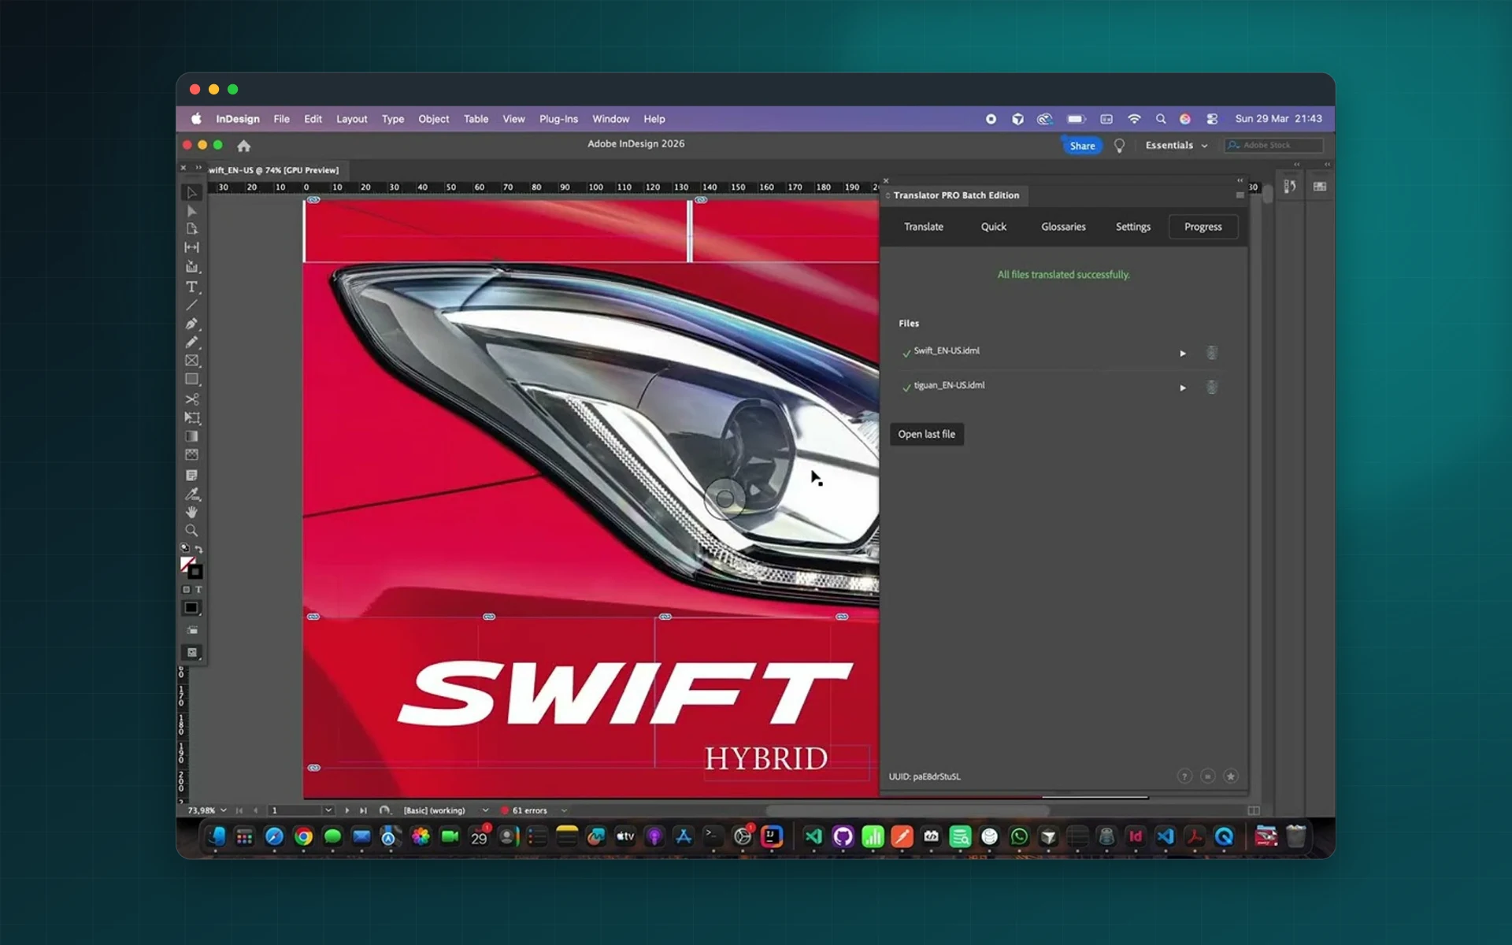Viewport: 1512px width, 945px height.
Task: Click the star icon in Translator panel footer
Action: pyautogui.click(x=1231, y=776)
